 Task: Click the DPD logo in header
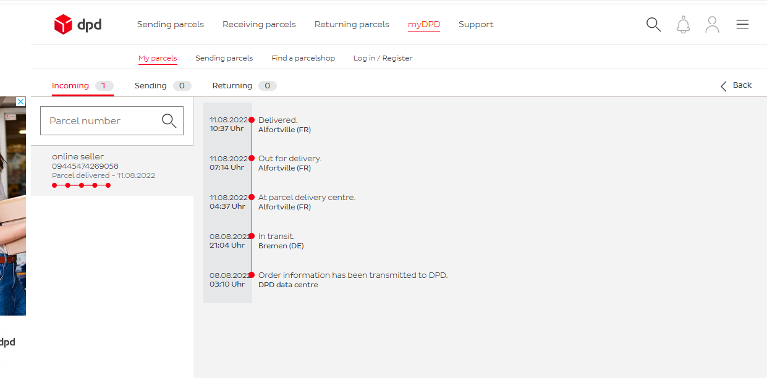[78, 25]
